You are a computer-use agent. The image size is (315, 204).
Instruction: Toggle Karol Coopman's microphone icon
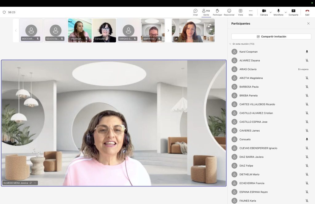pyautogui.click(x=307, y=52)
